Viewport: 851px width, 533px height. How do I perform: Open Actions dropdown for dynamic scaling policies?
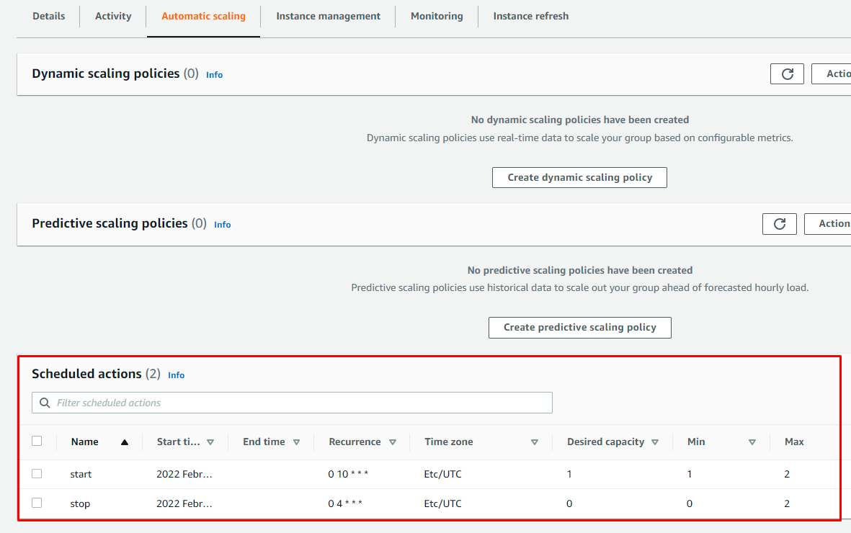click(x=831, y=73)
